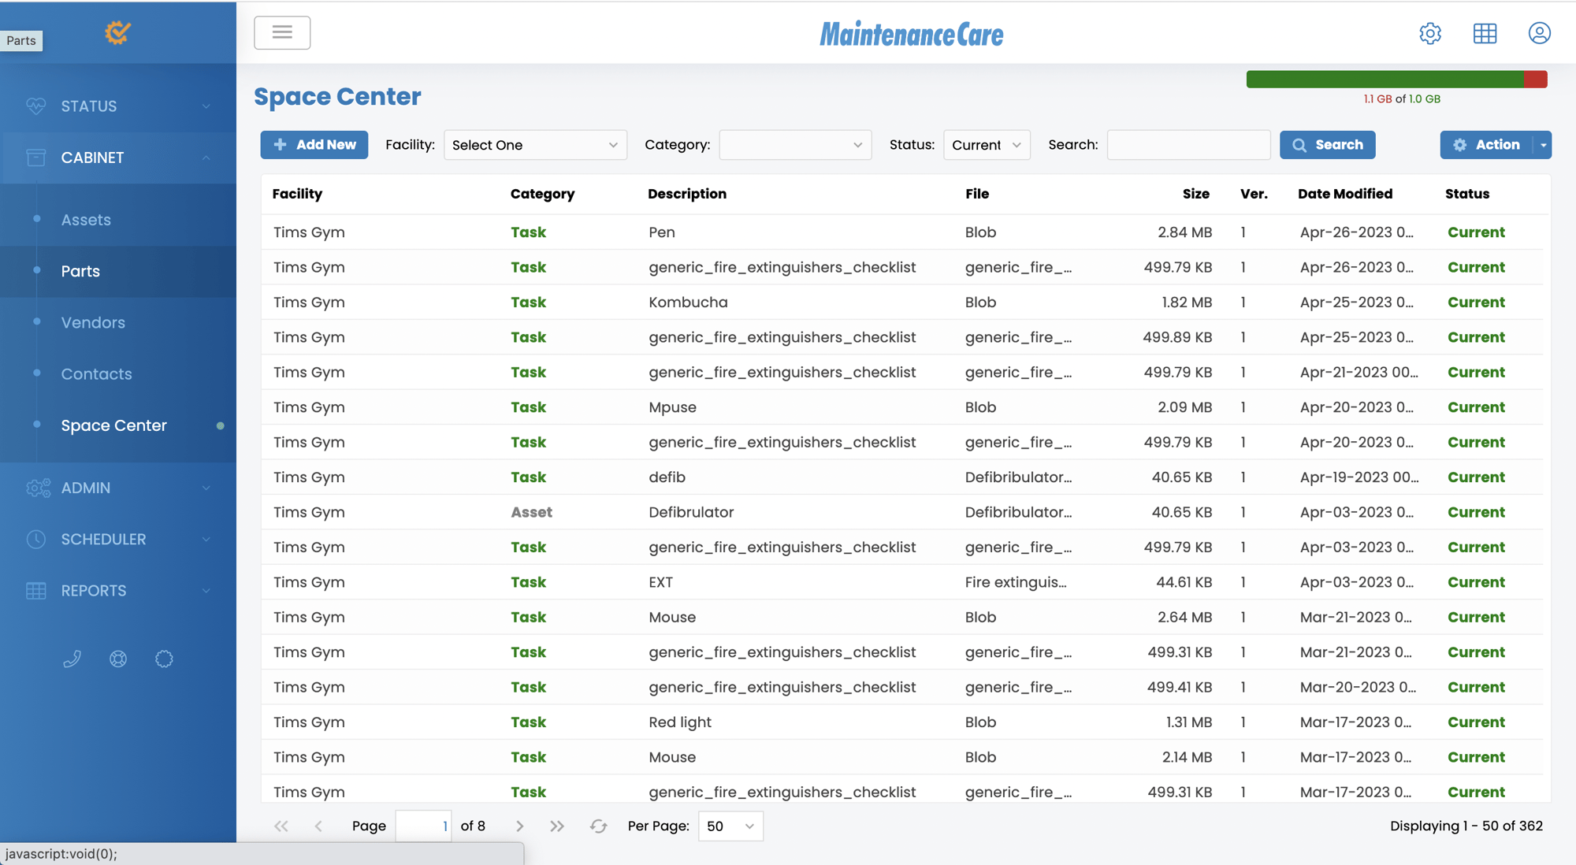Open the grid apps icon in header

pyautogui.click(x=1485, y=33)
